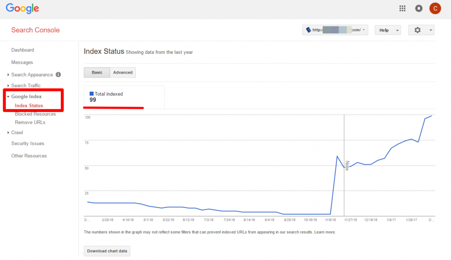Image resolution: width=452 pixels, height=260 pixels.
Task: Switch to the Advanced tab
Action: [122, 72]
